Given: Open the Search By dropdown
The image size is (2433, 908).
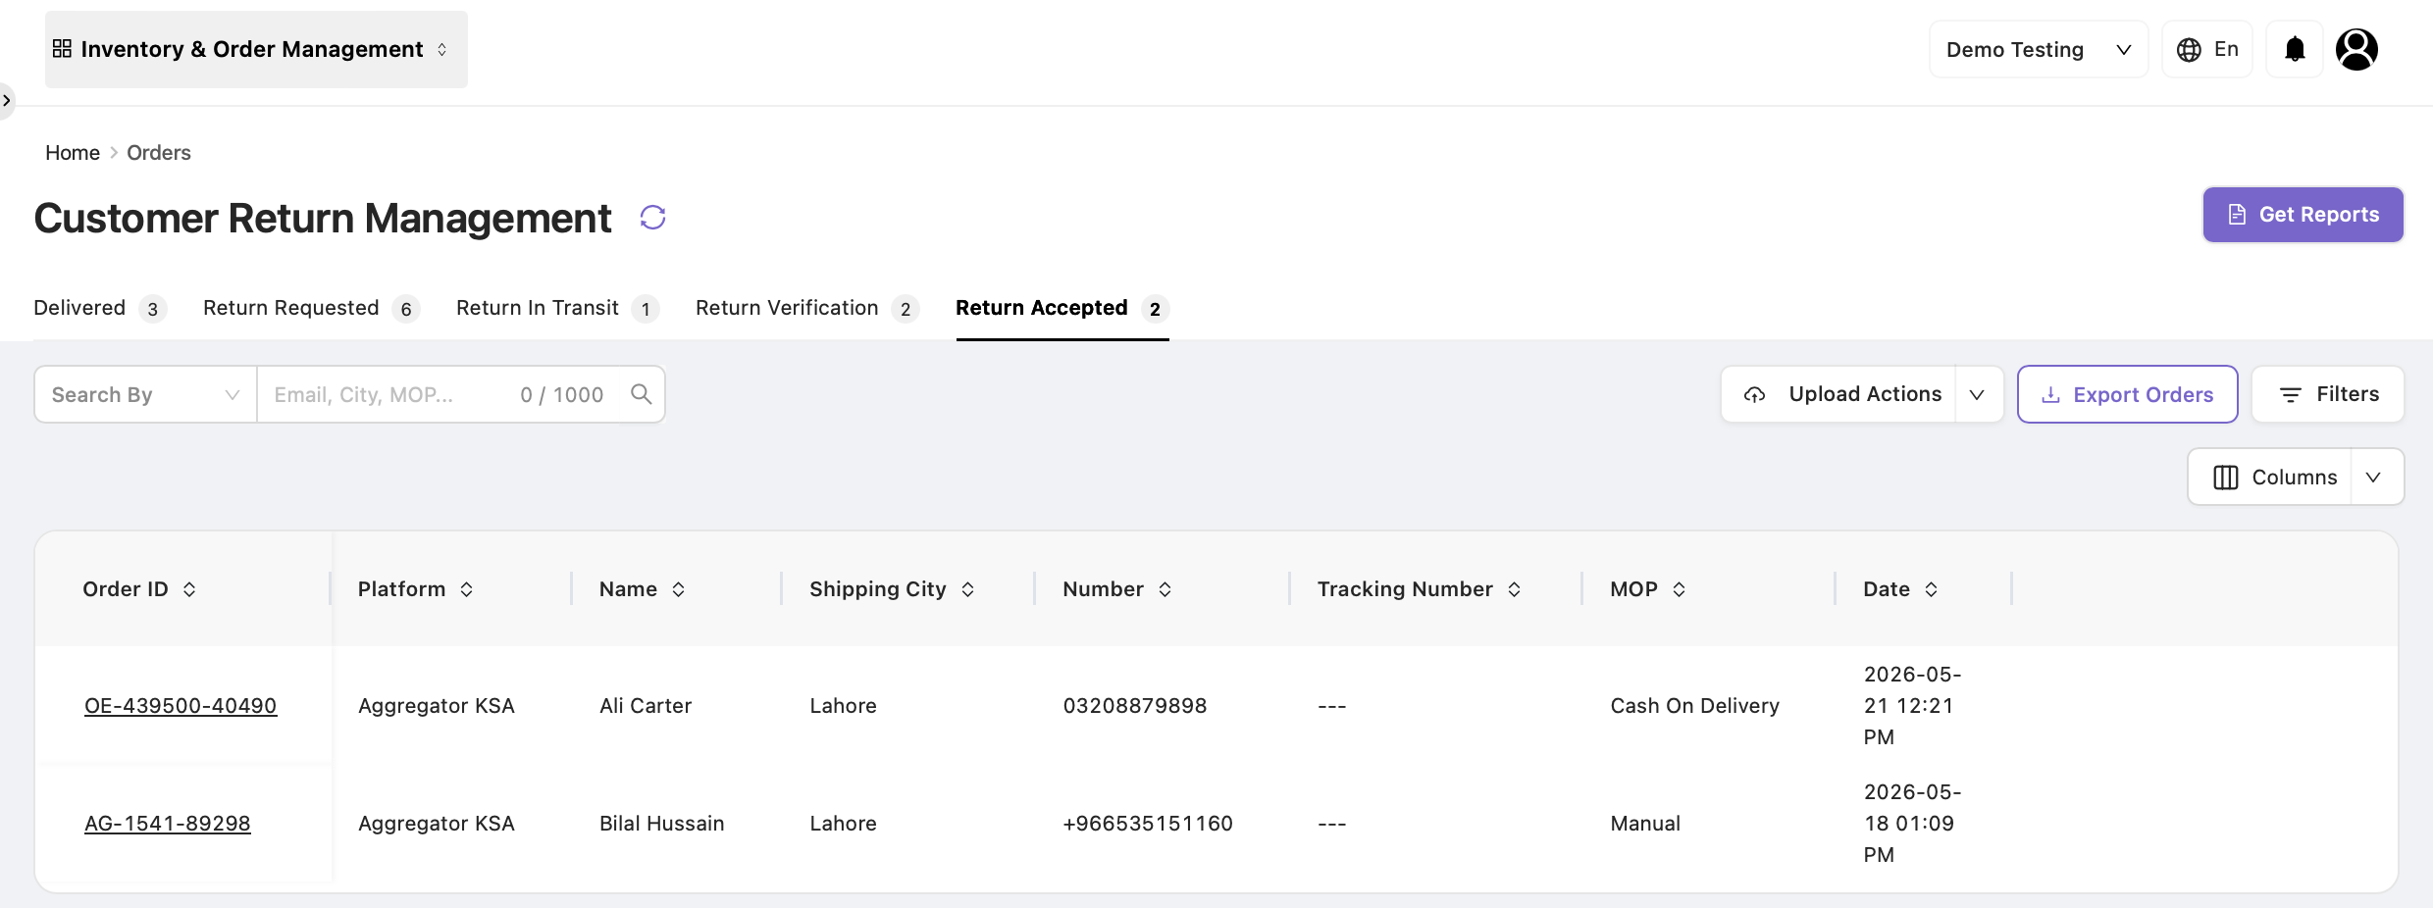Looking at the screenshot, I should (146, 394).
